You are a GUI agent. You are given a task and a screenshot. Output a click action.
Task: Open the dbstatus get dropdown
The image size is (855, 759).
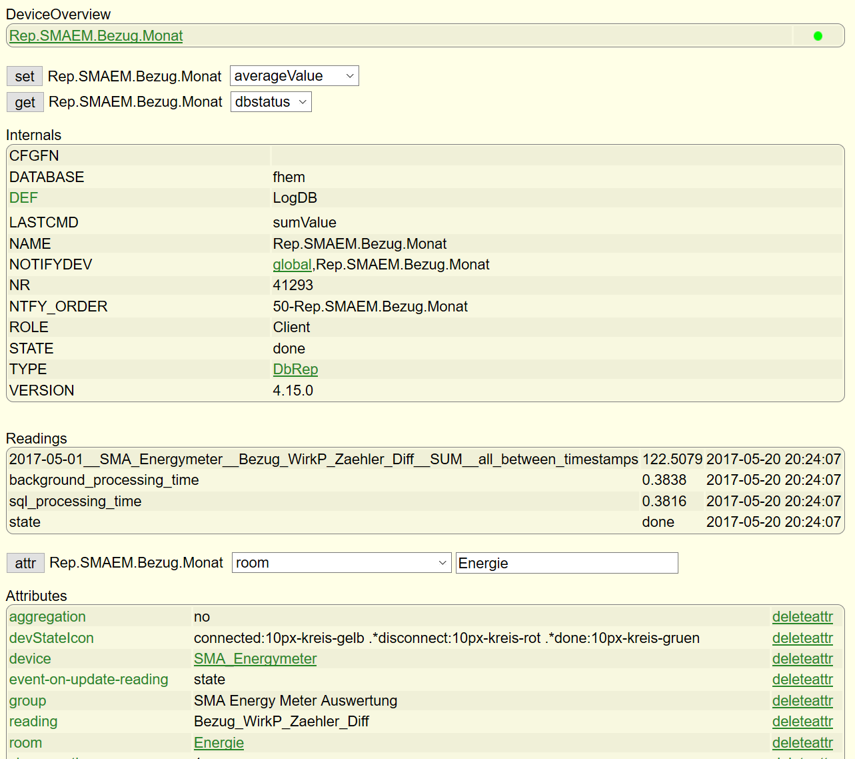click(271, 102)
